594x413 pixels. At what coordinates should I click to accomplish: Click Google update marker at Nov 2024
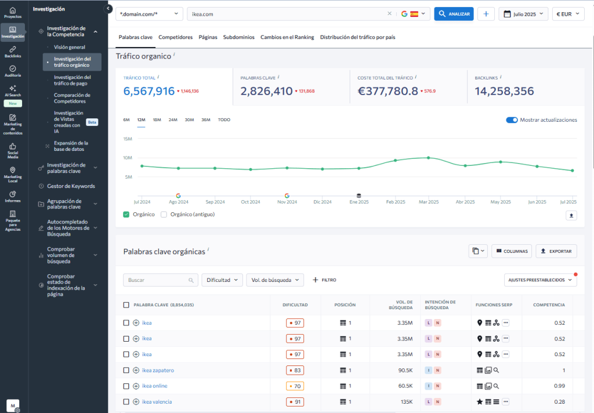(287, 195)
